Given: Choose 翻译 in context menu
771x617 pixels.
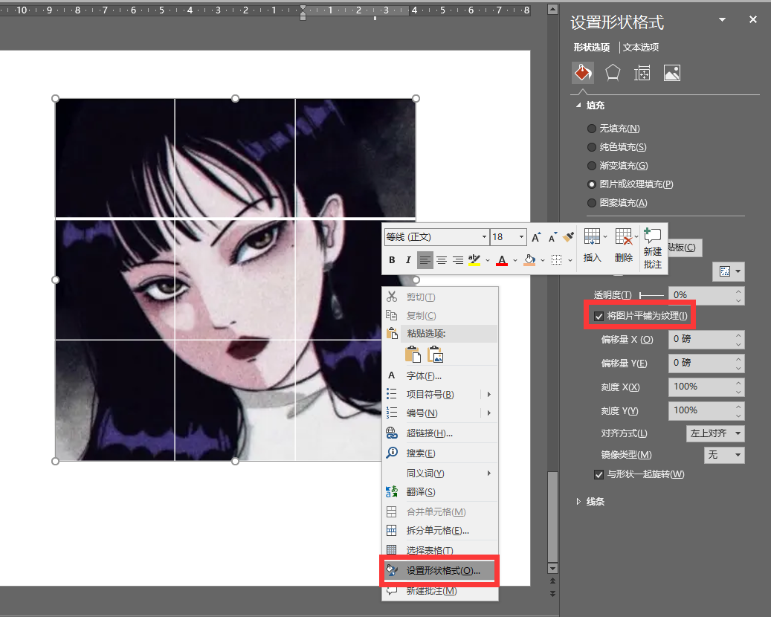Looking at the screenshot, I should (x=440, y=491).
